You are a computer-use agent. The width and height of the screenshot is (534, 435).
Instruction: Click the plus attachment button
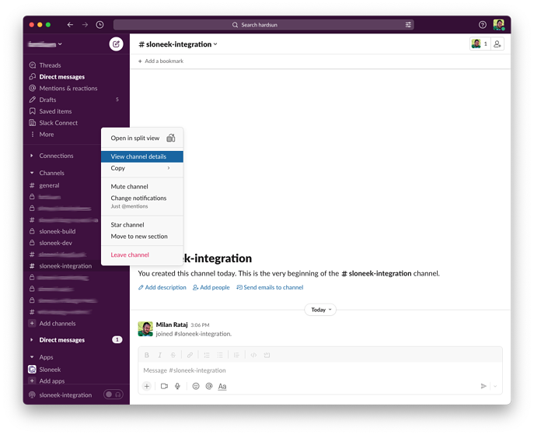[x=147, y=386]
